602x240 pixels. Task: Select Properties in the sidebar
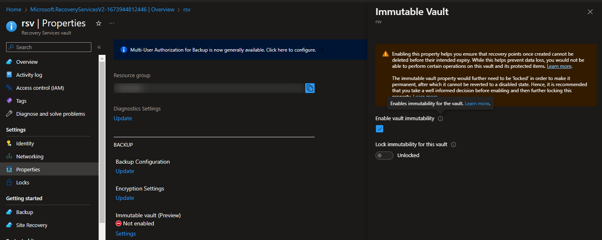(49, 169)
